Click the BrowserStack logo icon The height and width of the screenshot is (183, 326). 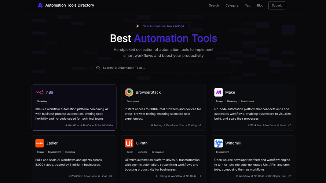pos(129,92)
